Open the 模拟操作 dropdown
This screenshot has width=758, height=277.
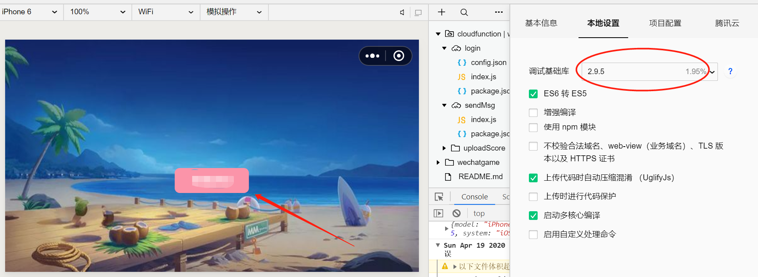click(x=234, y=12)
